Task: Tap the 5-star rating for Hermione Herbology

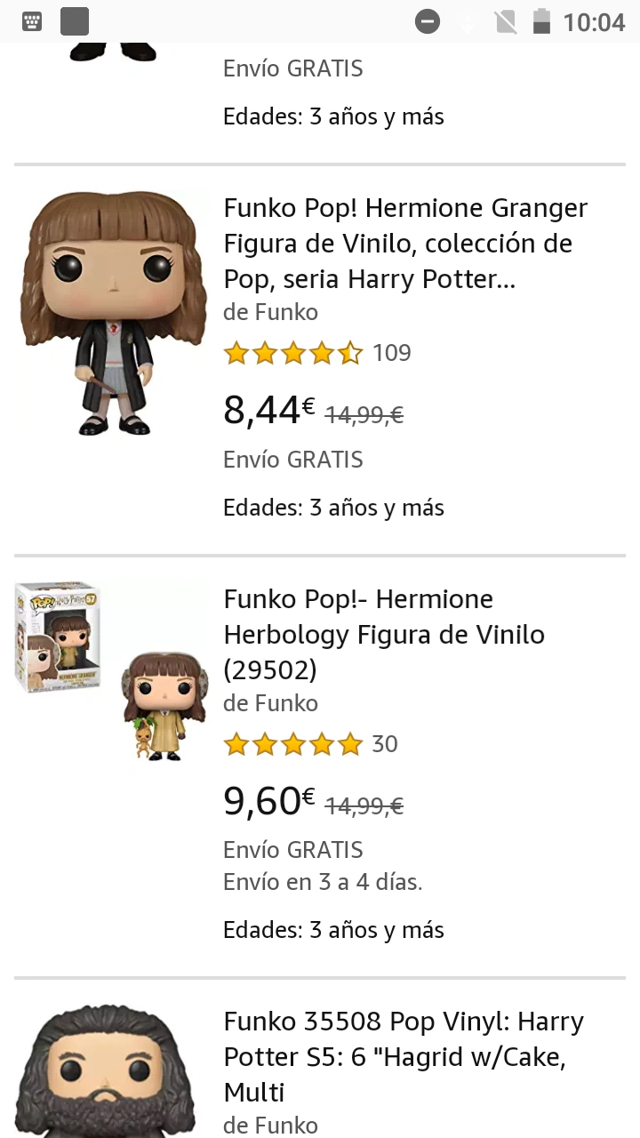Action: tap(293, 744)
